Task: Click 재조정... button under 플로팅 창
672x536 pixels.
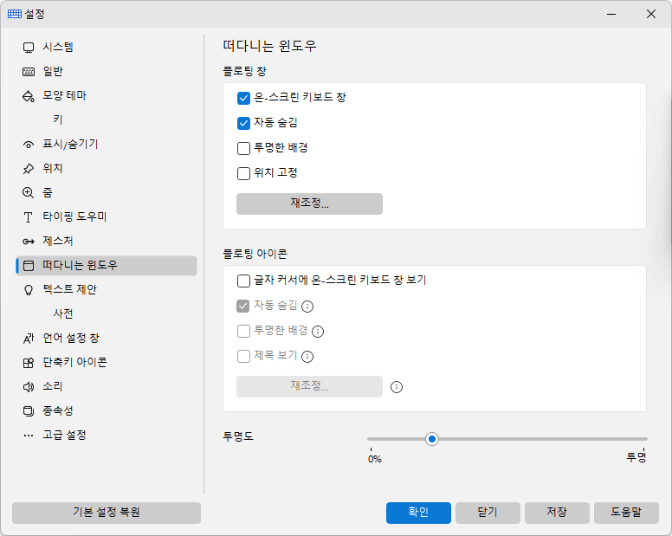Action: (x=309, y=203)
